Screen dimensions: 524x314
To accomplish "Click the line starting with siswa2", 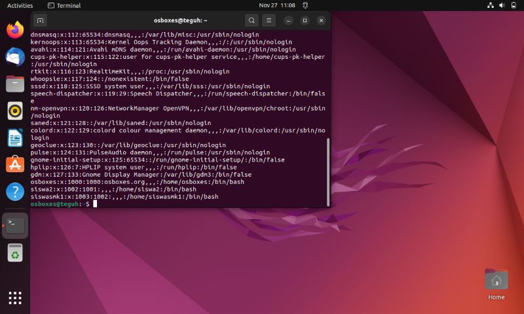I will (x=113, y=189).
